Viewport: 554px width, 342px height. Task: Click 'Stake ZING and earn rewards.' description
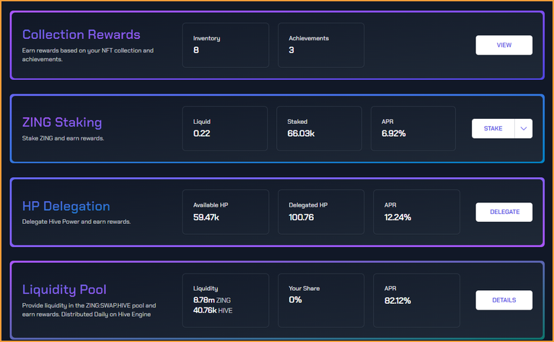(x=63, y=138)
